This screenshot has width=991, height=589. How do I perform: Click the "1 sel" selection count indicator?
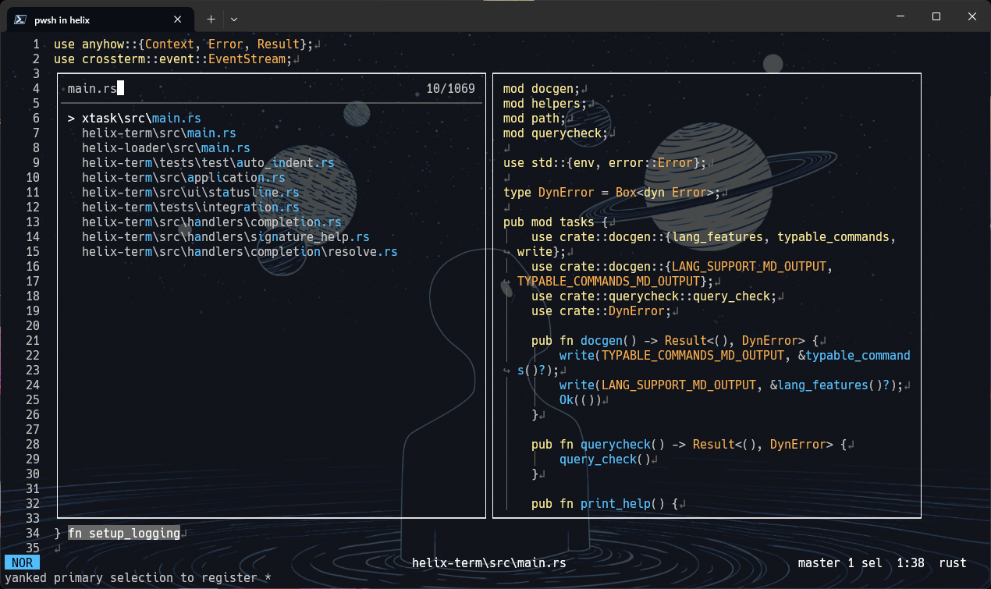(865, 562)
